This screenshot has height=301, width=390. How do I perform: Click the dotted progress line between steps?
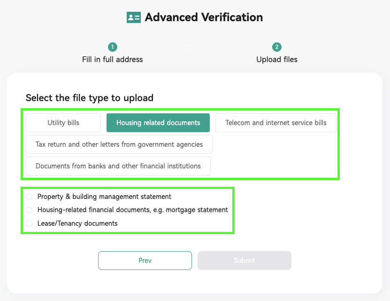click(195, 47)
